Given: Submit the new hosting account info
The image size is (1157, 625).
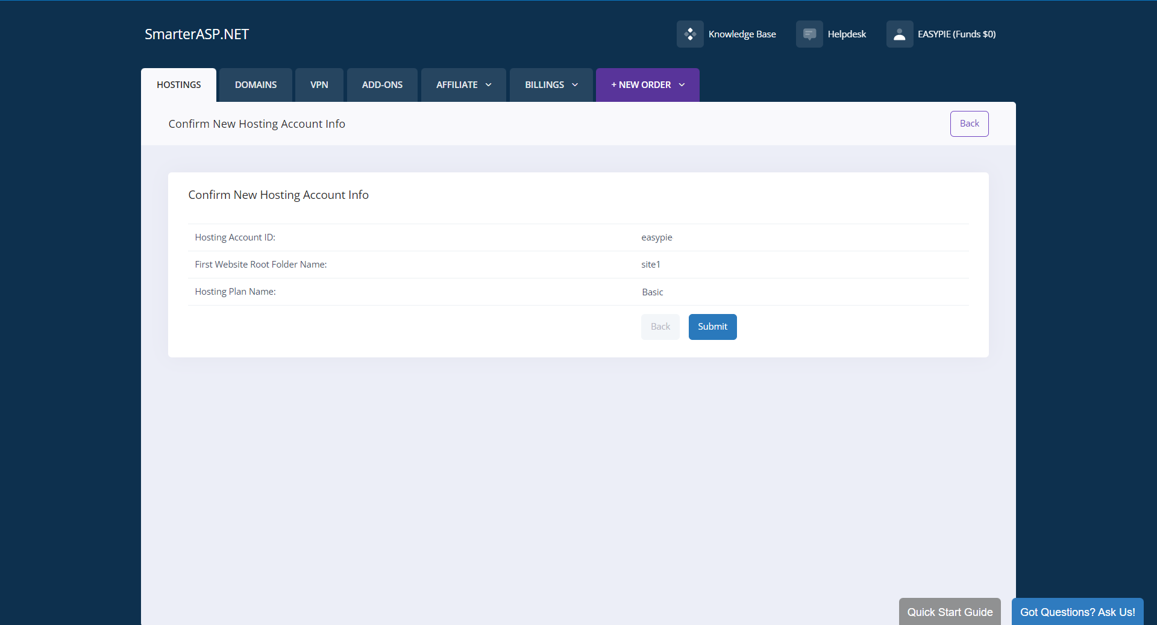Looking at the screenshot, I should [712, 327].
